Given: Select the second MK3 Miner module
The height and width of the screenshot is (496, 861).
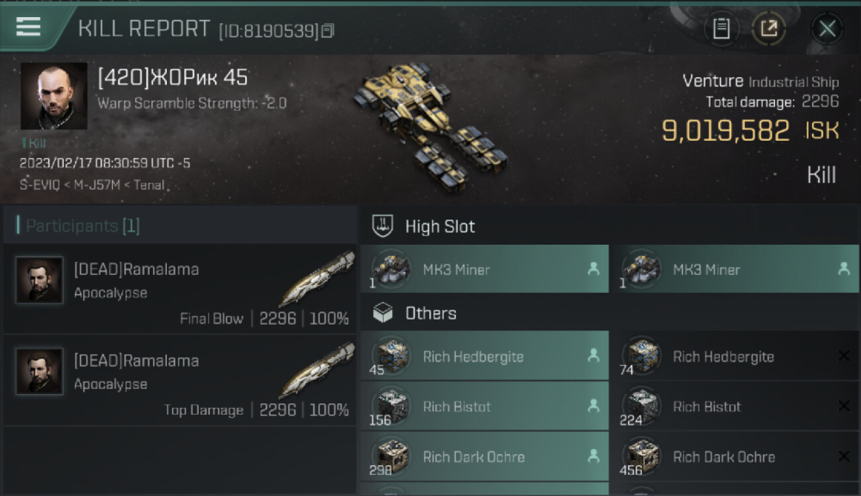Looking at the screenshot, I should point(734,269).
